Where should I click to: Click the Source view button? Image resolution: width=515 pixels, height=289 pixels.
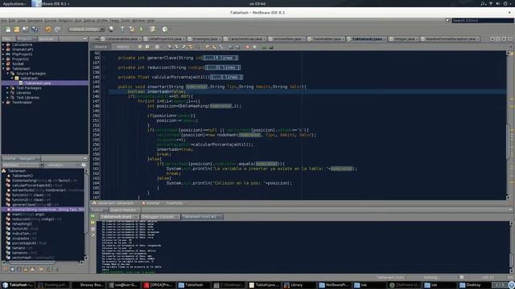pyautogui.click(x=101, y=47)
